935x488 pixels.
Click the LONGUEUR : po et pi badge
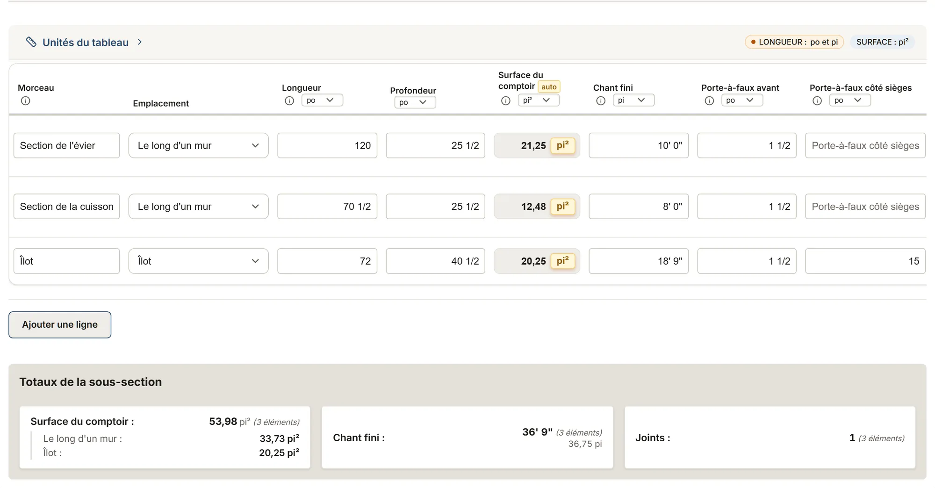pyautogui.click(x=794, y=42)
